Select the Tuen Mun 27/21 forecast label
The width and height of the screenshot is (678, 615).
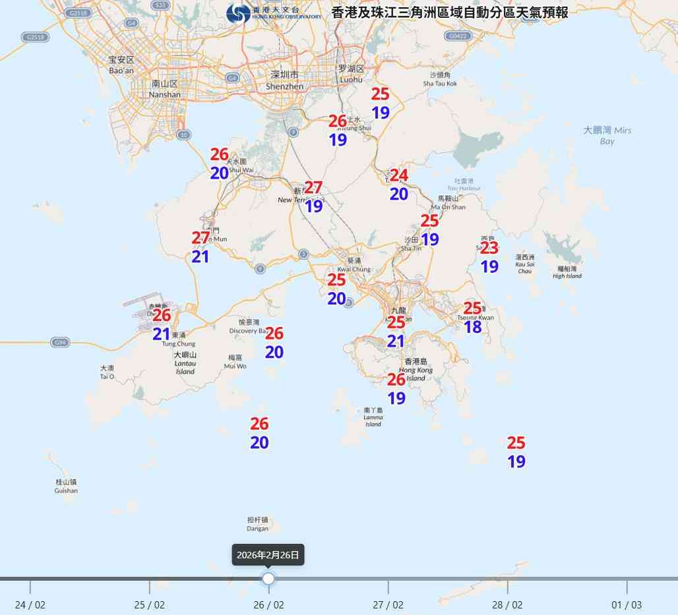(201, 247)
